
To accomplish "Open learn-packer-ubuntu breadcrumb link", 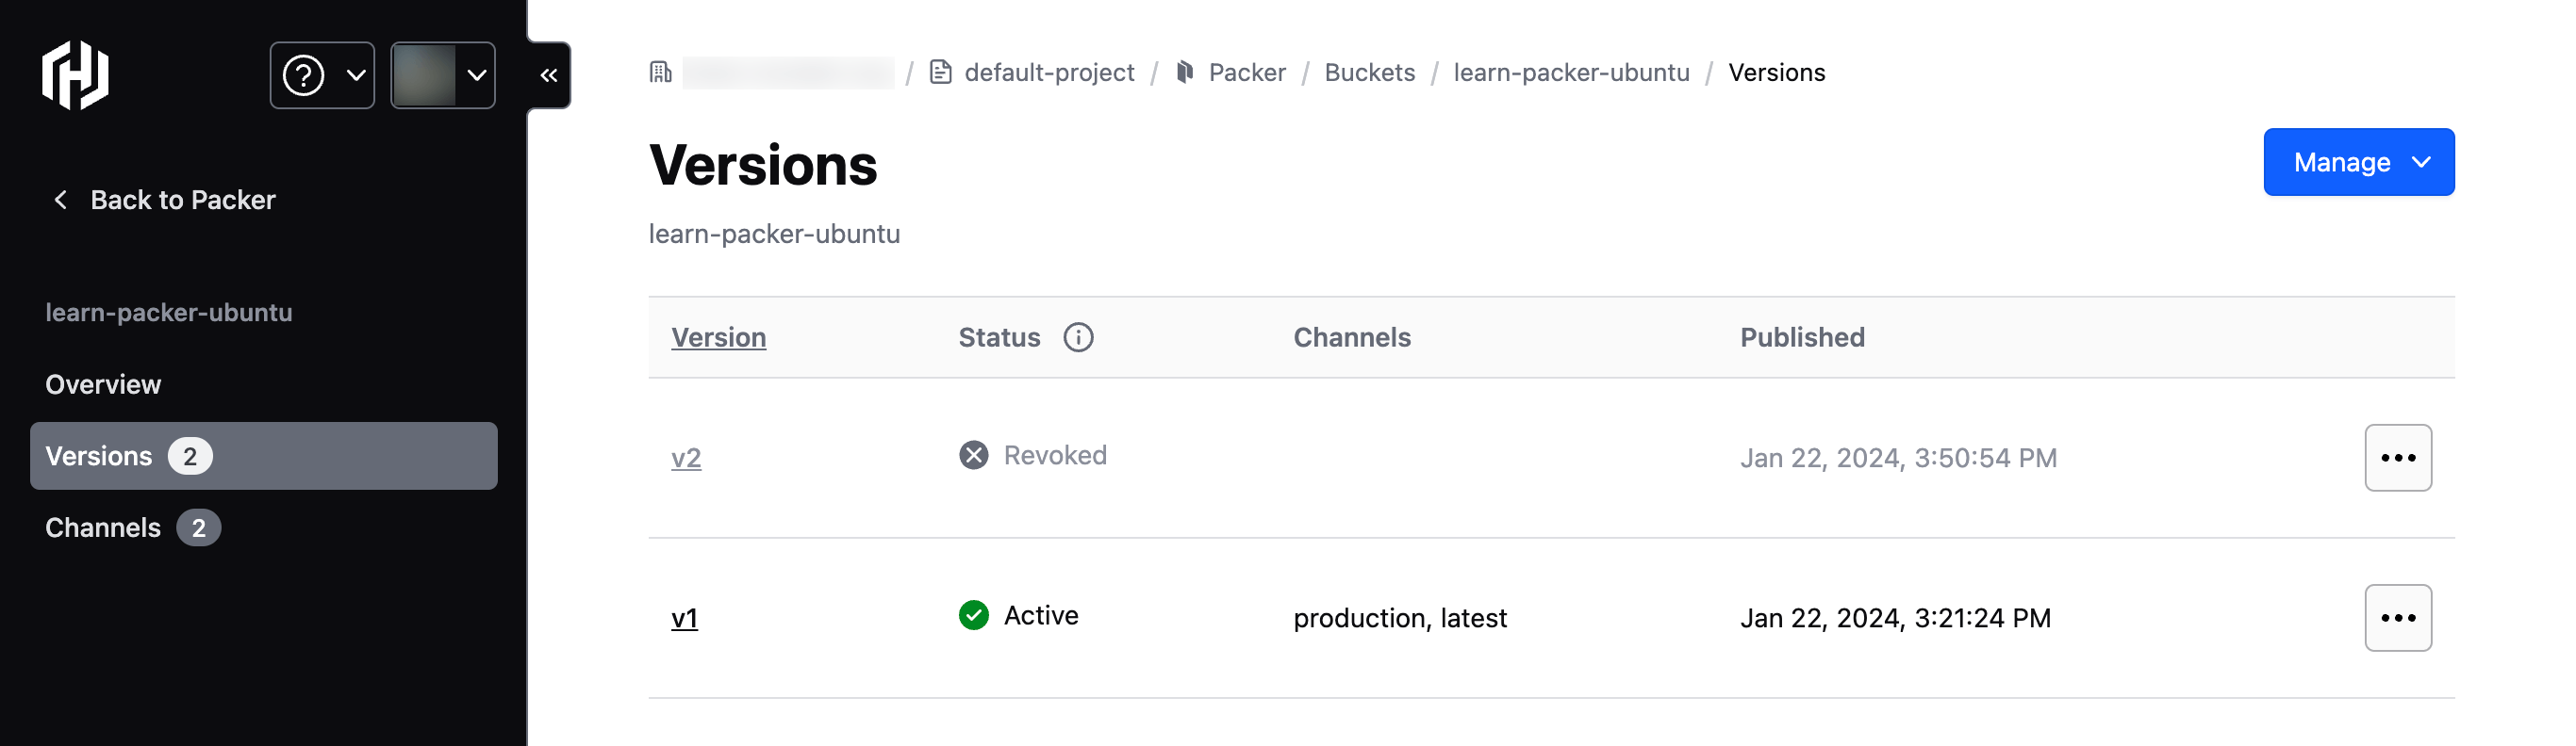I will tap(1571, 72).
